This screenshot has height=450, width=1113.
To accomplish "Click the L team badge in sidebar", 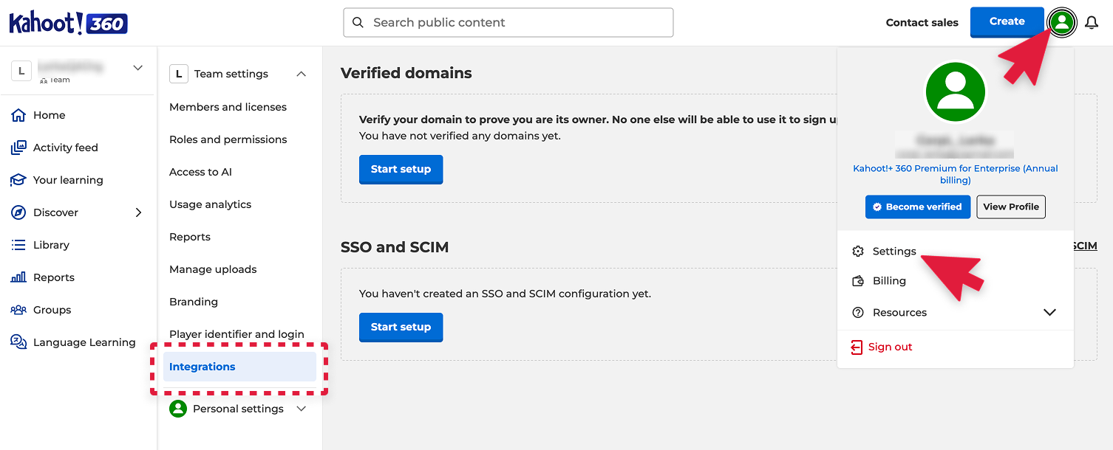I will 21,71.
